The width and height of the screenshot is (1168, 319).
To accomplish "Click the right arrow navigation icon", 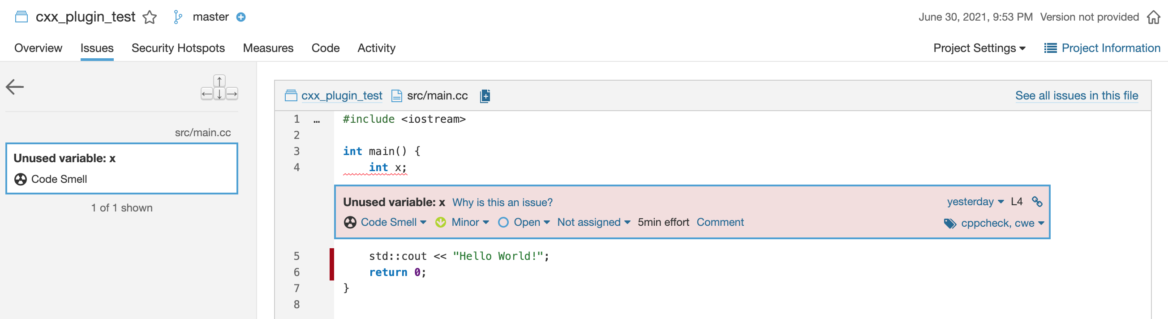I will click(232, 95).
